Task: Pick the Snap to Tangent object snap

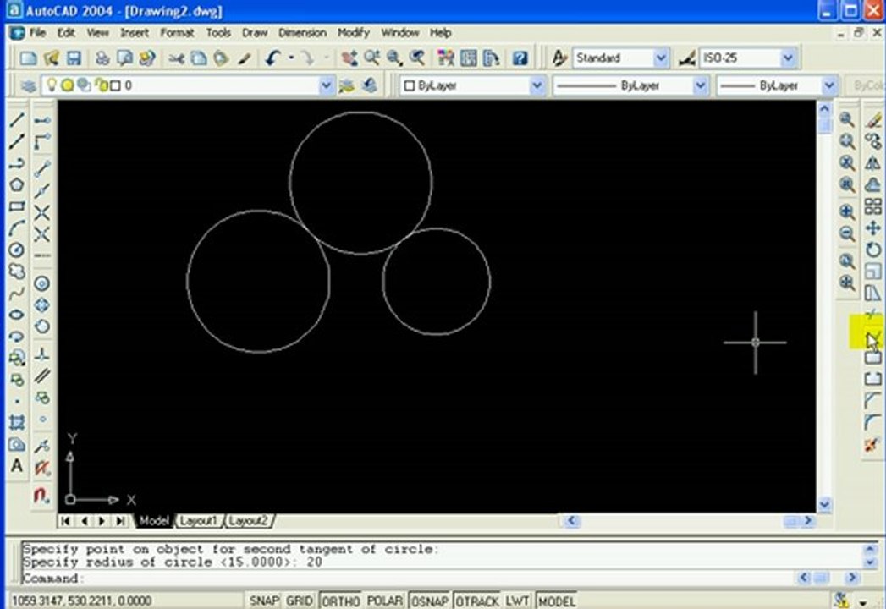Action: (x=42, y=326)
